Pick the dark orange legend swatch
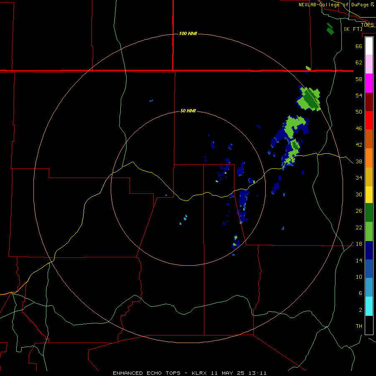This screenshot has height=376, width=376. (369, 139)
